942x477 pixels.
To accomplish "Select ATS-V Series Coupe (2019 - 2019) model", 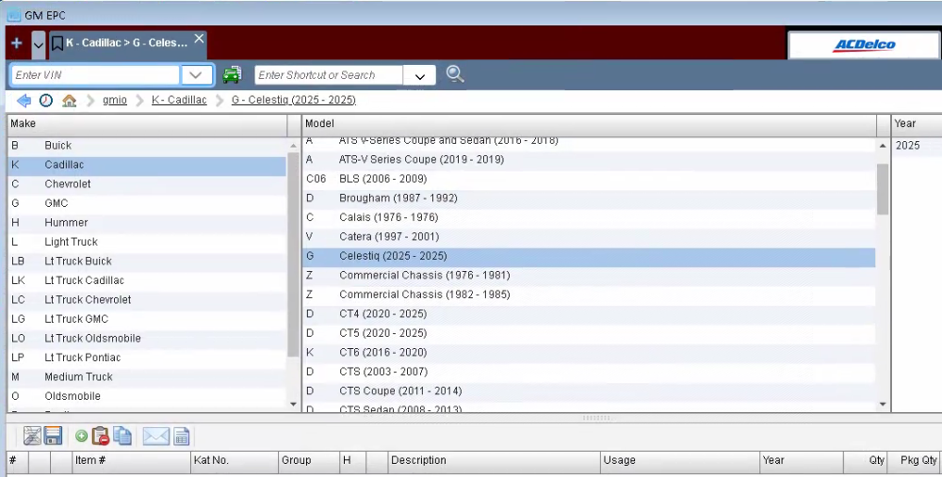I will (589, 160).
